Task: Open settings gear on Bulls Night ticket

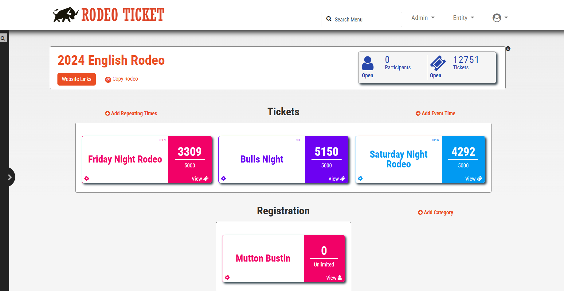Action: coord(224,178)
